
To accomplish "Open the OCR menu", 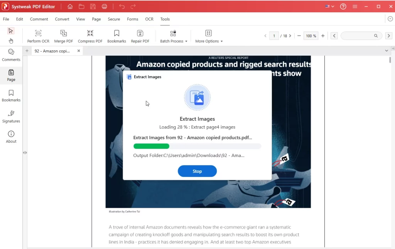I will pyautogui.click(x=149, y=19).
